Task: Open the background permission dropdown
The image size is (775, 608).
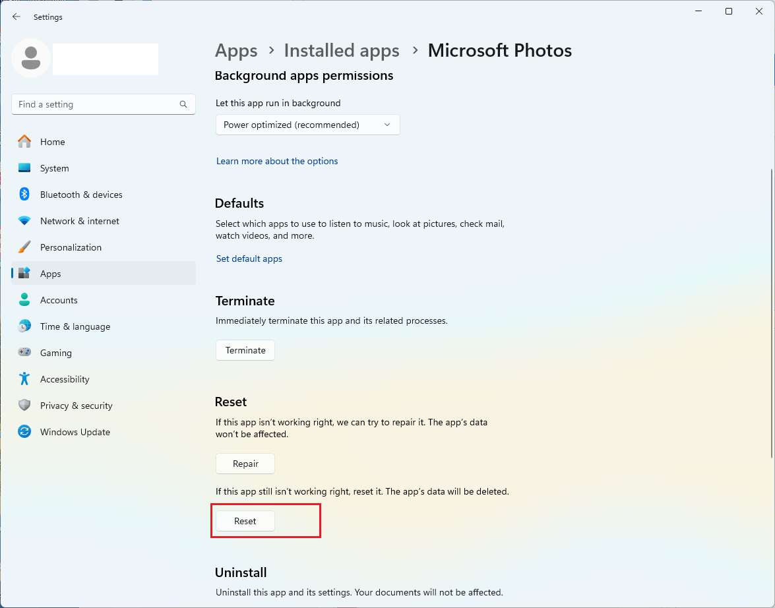Action: [x=307, y=125]
